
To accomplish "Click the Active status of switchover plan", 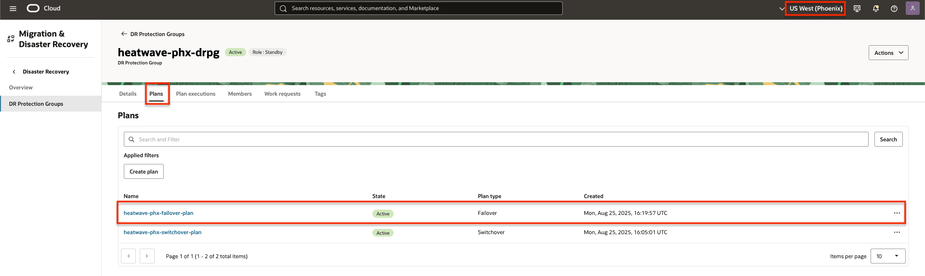I will (x=383, y=233).
